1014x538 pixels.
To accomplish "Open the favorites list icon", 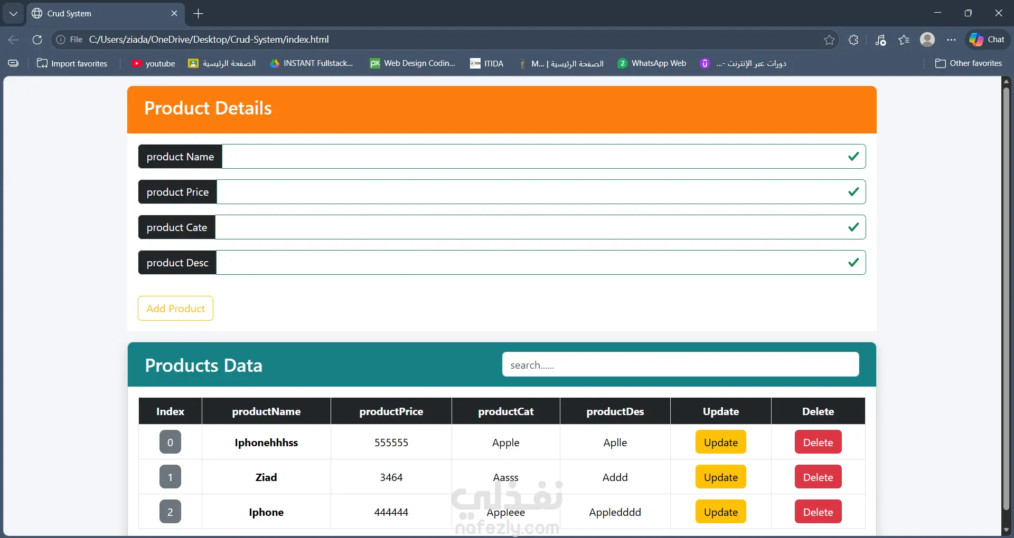I will pyautogui.click(x=904, y=40).
